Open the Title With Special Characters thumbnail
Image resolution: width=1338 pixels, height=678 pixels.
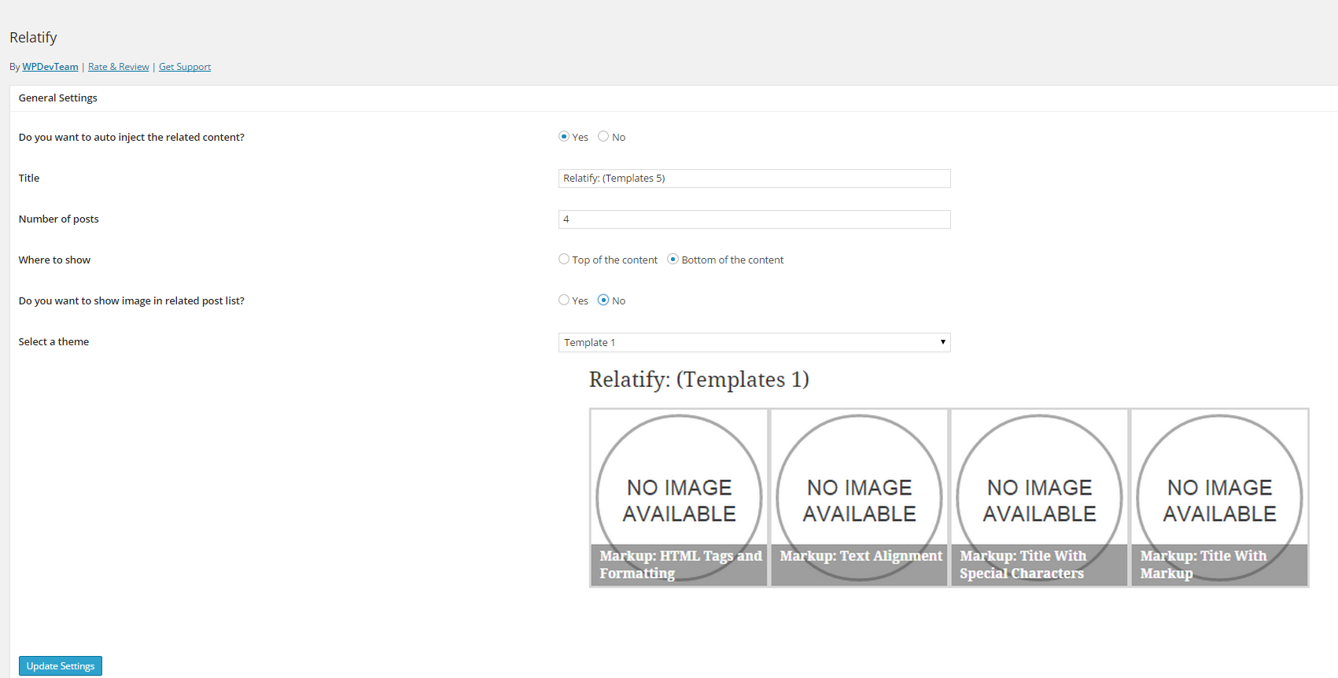pyautogui.click(x=1039, y=497)
